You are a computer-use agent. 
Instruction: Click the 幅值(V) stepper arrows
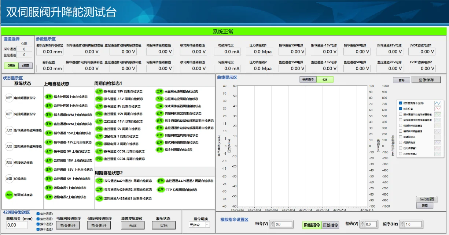[x=361, y=224]
